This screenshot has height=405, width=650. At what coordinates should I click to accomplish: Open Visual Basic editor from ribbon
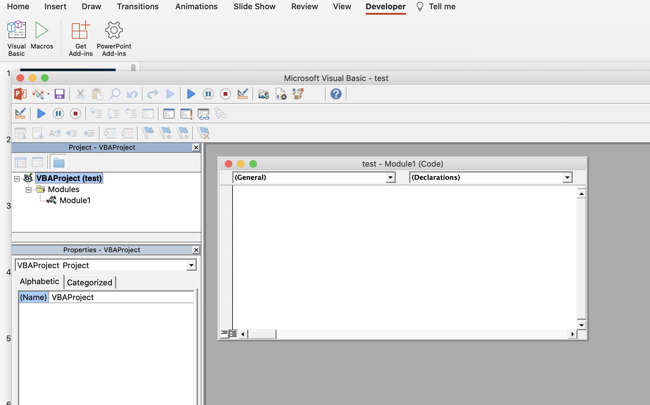(x=17, y=38)
